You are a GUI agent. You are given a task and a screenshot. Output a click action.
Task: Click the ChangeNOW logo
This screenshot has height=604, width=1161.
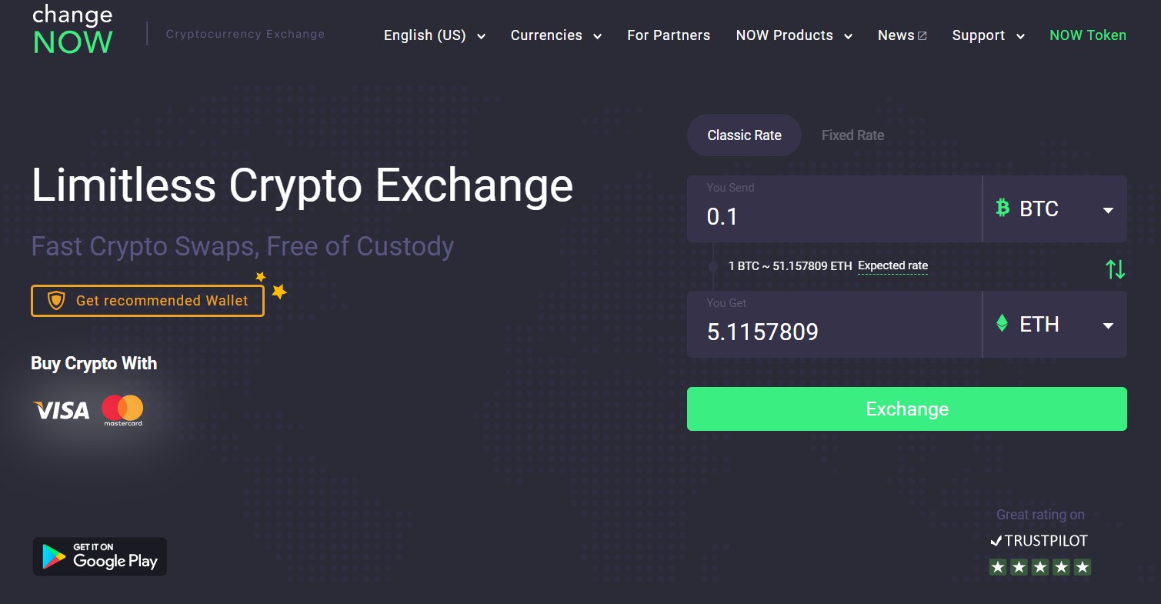click(72, 31)
